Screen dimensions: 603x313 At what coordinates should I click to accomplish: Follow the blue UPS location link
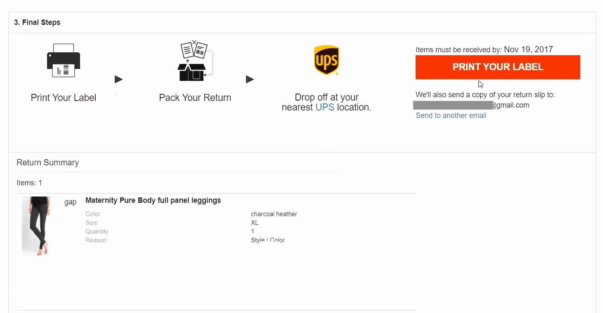325,107
